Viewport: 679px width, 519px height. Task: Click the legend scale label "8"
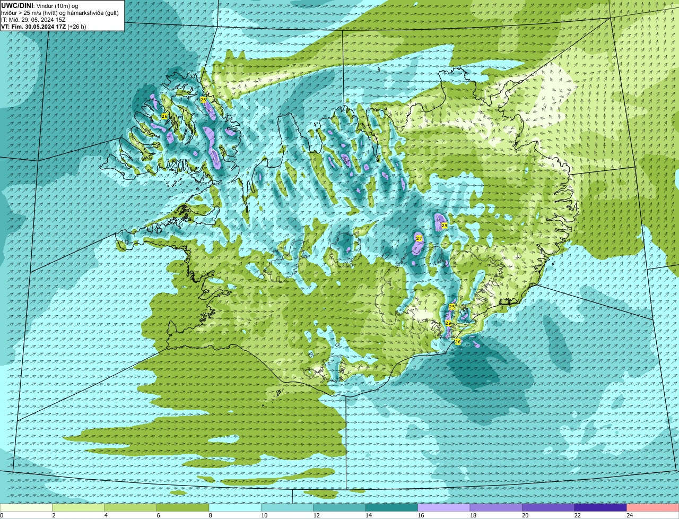[210, 515]
